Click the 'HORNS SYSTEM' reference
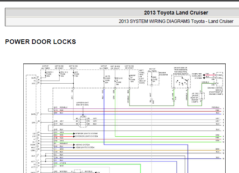 click(x=83, y=145)
